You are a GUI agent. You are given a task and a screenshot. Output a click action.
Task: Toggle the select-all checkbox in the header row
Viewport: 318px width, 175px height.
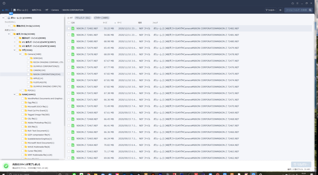tap(69, 23)
